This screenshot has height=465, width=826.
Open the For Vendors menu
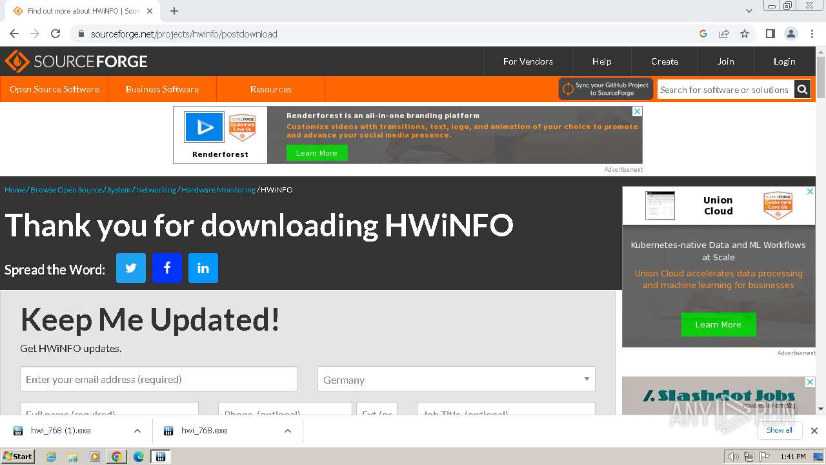click(528, 61)
